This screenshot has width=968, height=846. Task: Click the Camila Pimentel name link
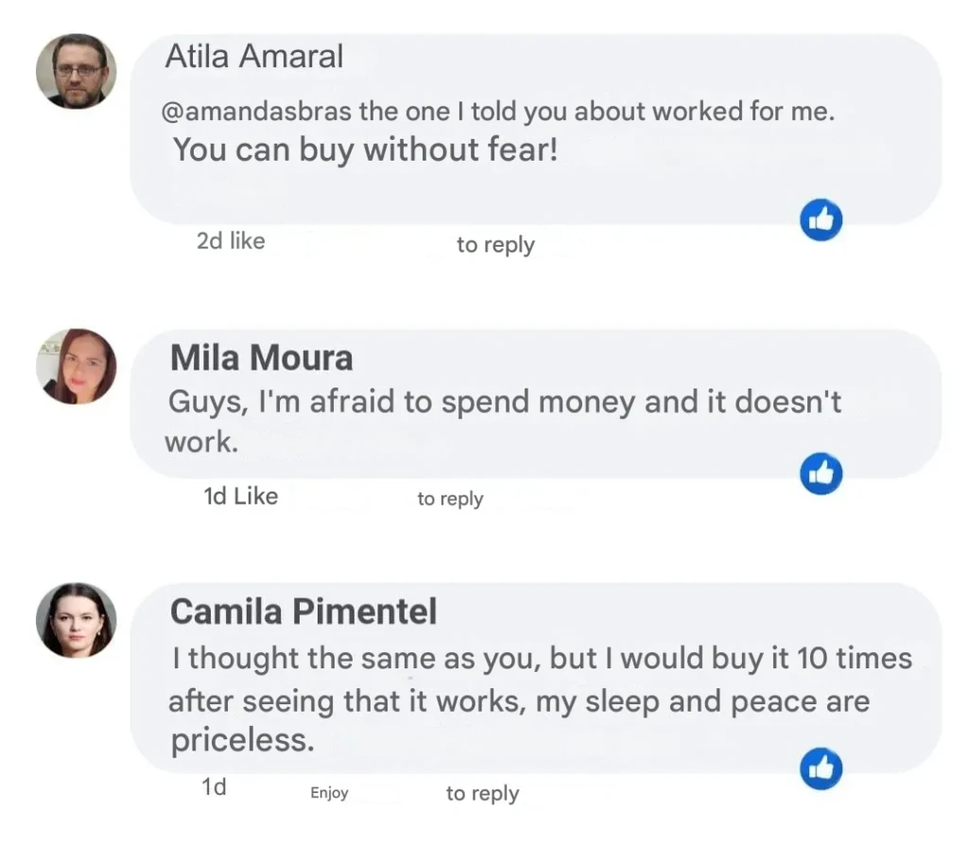(302, 612)
